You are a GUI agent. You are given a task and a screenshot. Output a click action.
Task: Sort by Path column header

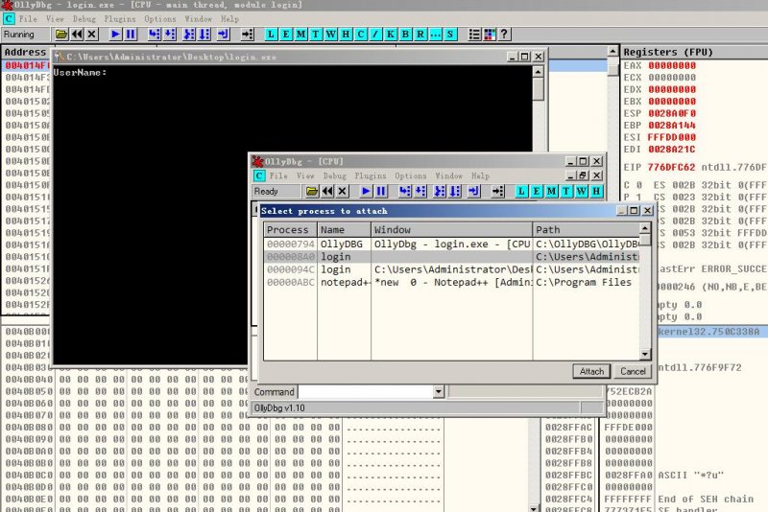587,230
